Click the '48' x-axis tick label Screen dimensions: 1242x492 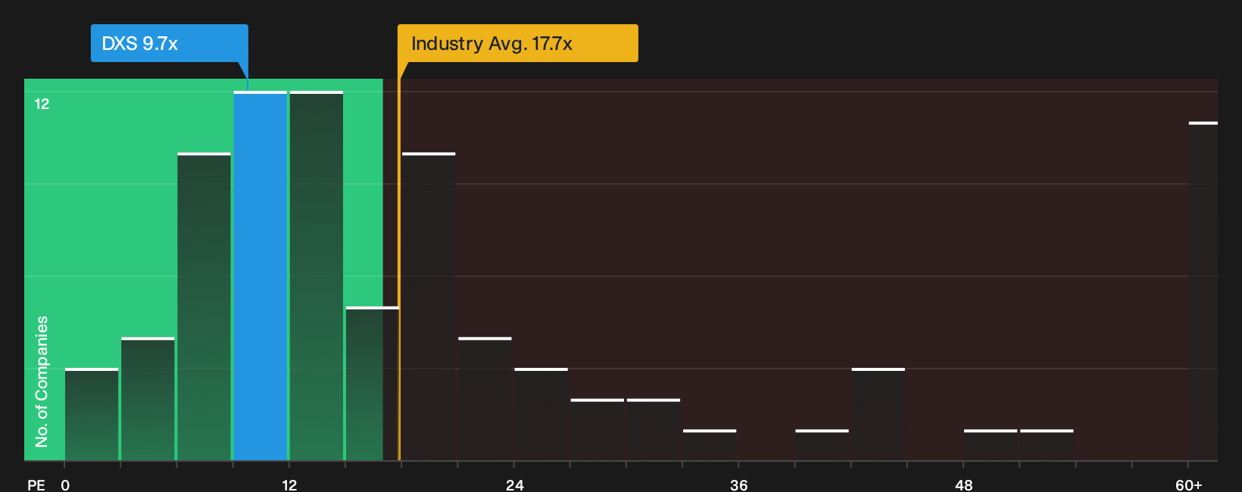pyautogui.click(x=964, y=484)
